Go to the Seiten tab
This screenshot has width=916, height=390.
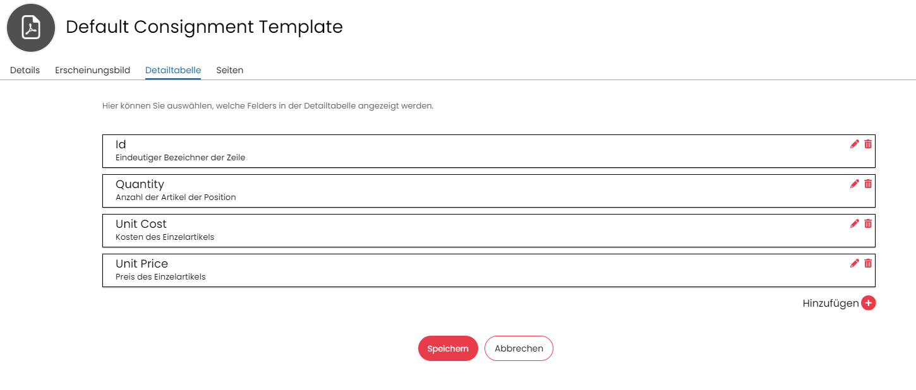coord(230,70)
